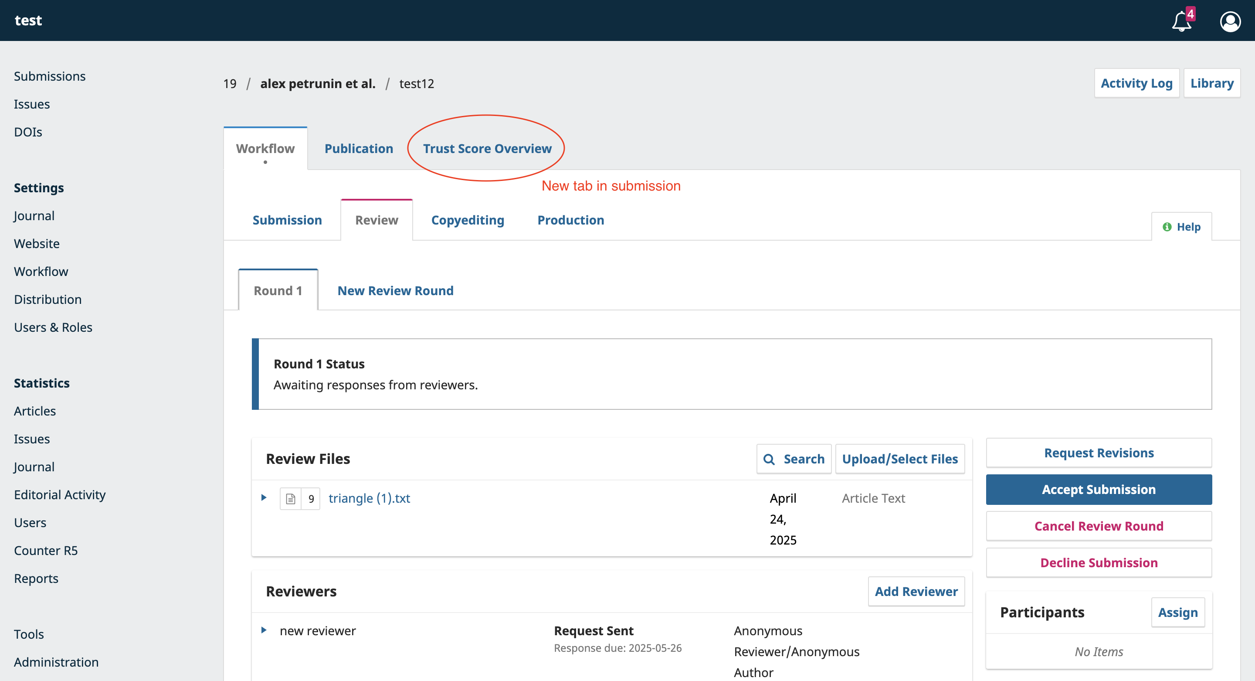Open Users & Roles settings in sidebar
The image size is (1255, 681).
coord(53,327)
